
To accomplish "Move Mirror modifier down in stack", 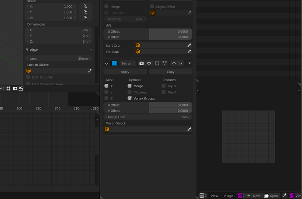I will coord(181,63).
